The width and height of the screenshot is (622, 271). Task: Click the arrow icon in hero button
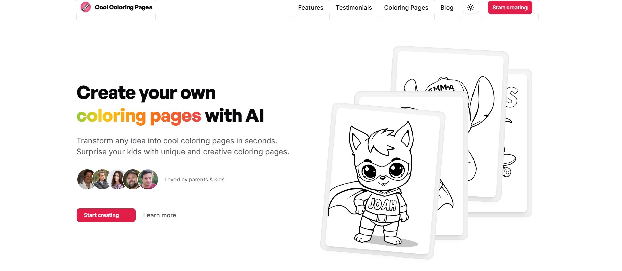(x=128, y=215)
